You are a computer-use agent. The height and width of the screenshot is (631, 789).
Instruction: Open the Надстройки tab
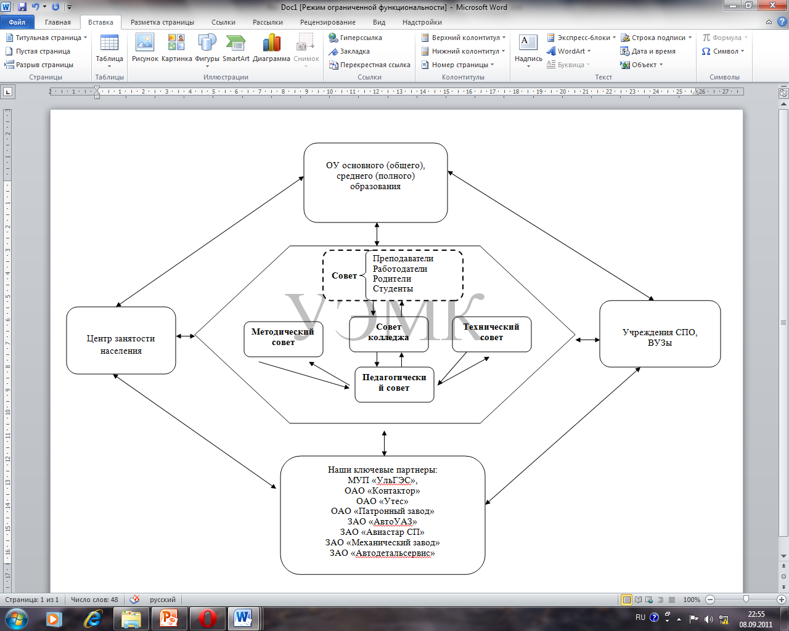(422, 22)
